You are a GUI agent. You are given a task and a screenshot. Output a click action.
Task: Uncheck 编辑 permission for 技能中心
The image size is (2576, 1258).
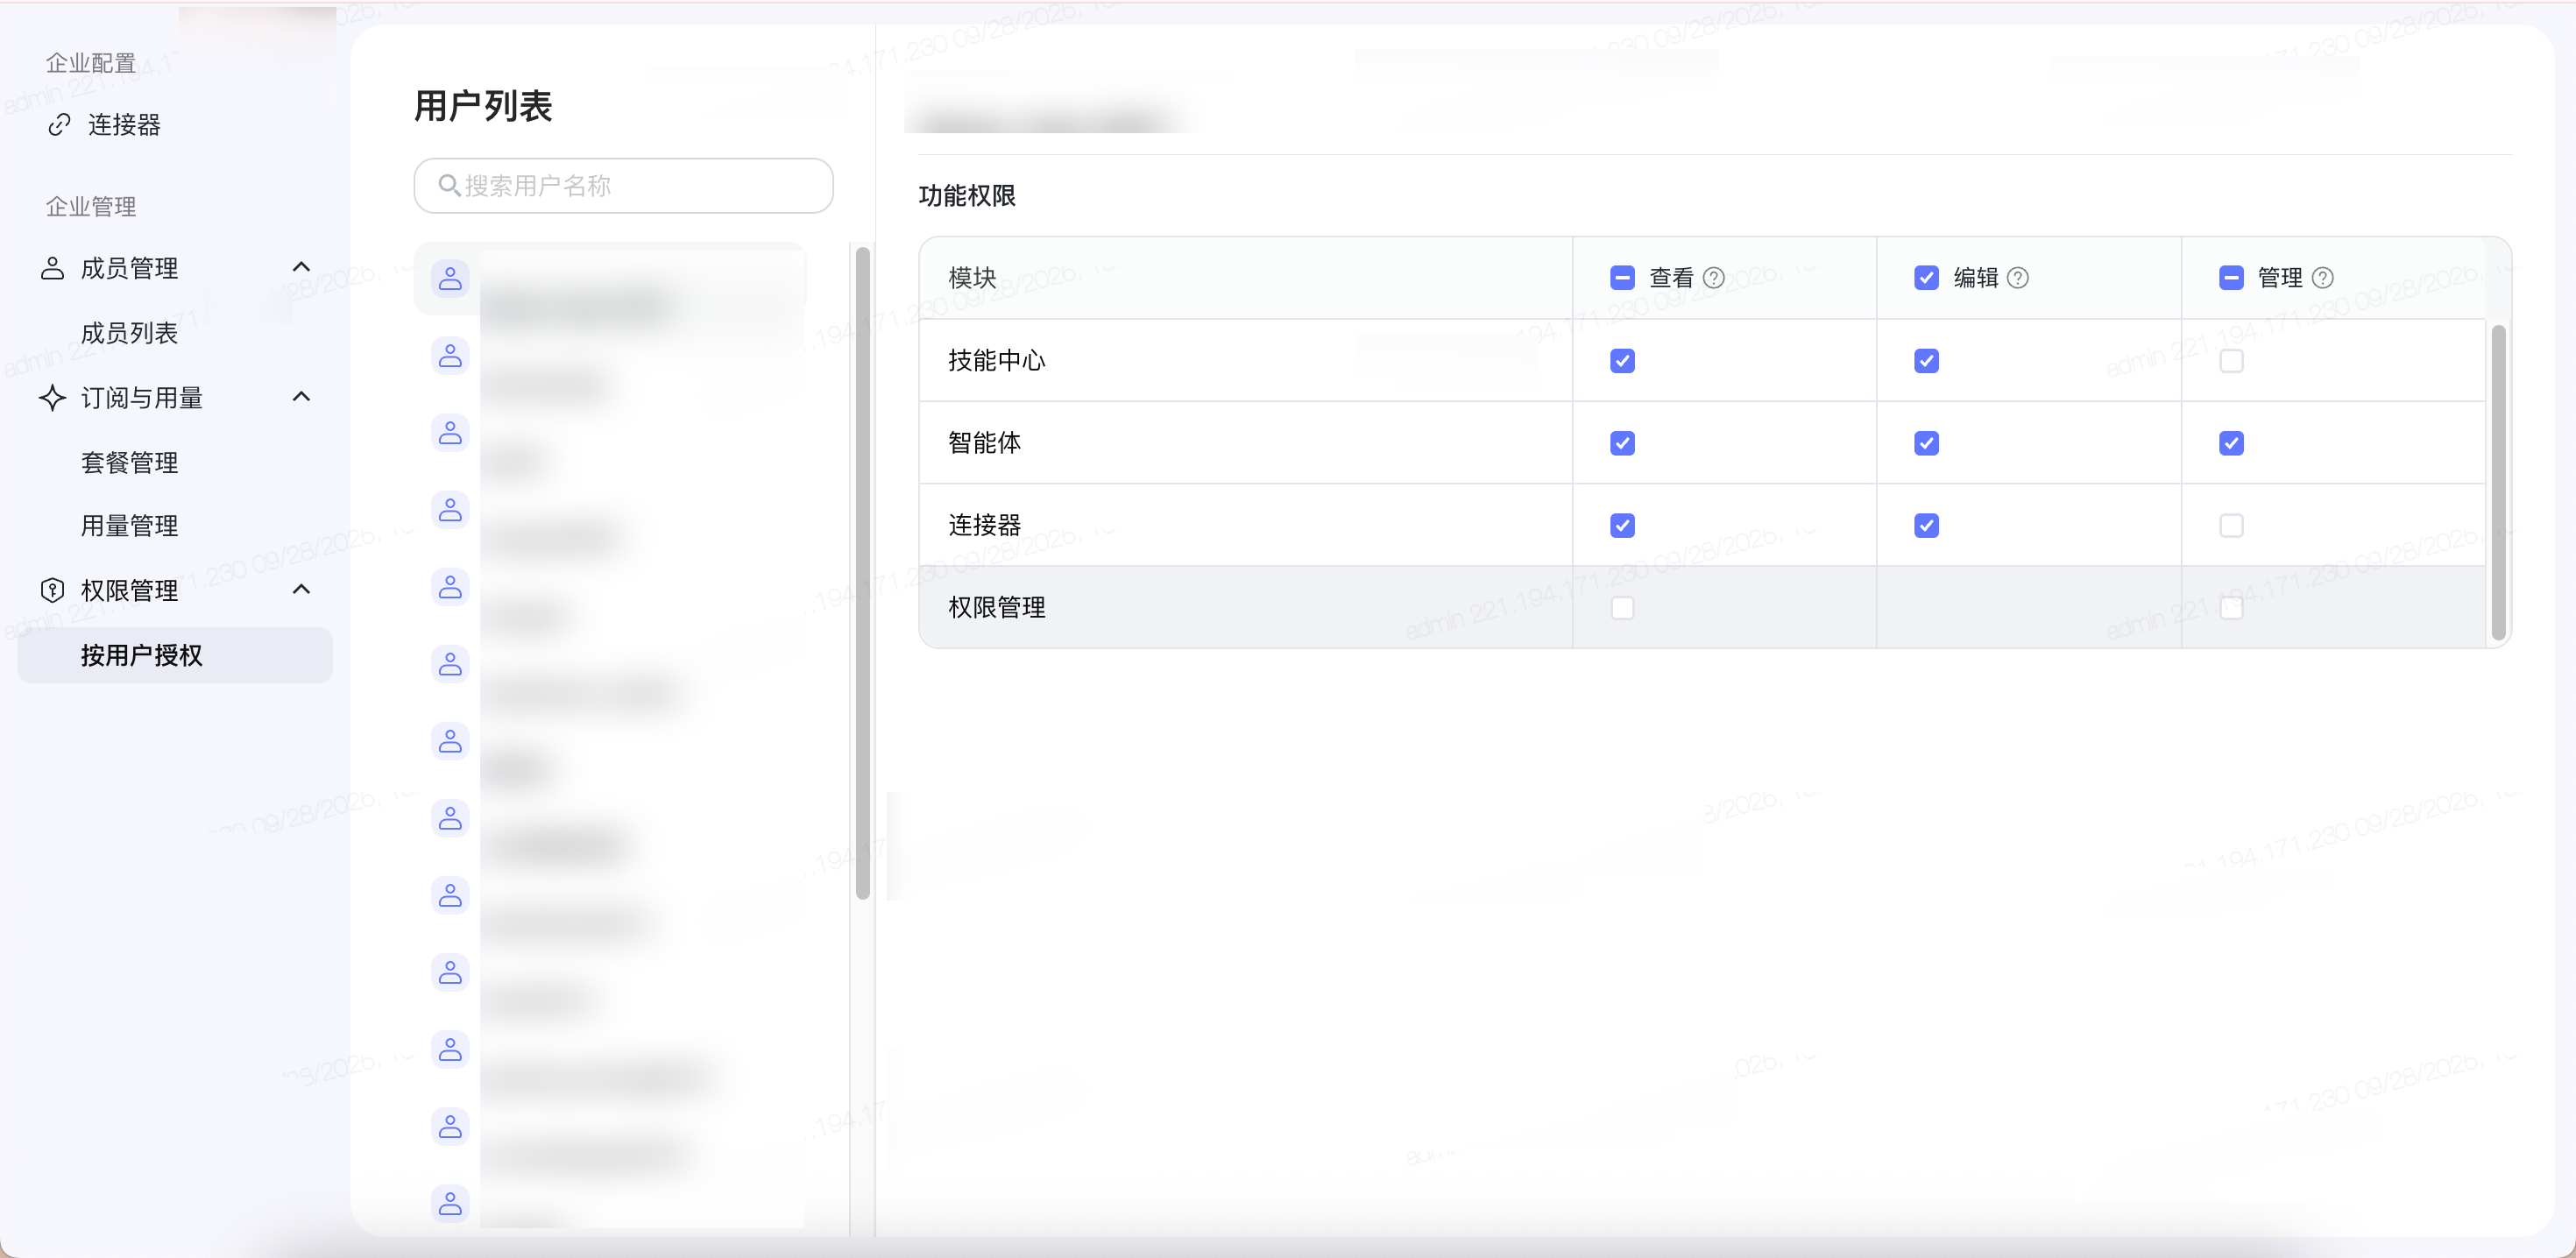tap(1926, 361)
